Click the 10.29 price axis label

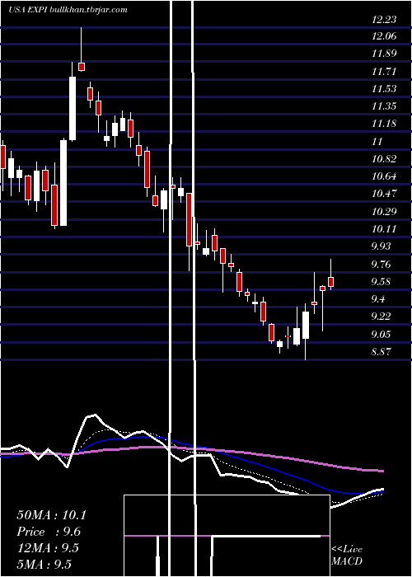point(384,211)
